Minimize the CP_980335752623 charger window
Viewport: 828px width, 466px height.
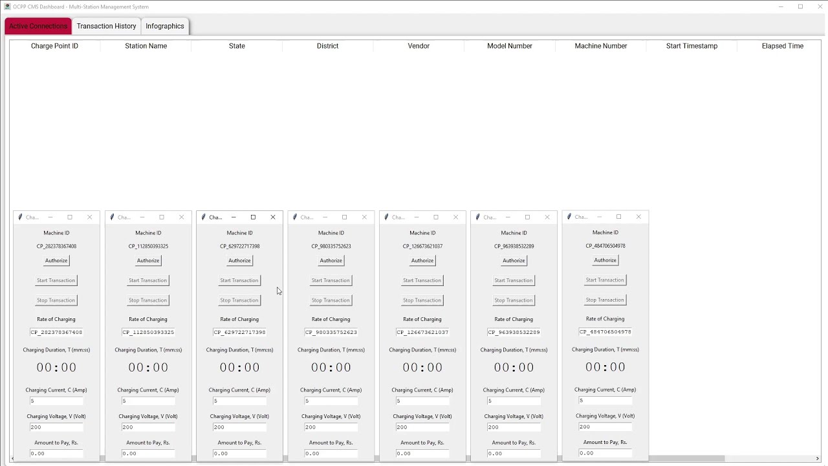pos(325,217)
